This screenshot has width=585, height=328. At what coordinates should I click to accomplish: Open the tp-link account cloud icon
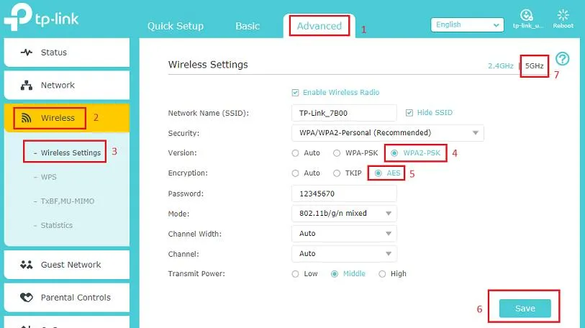click(x=527, y=15)
